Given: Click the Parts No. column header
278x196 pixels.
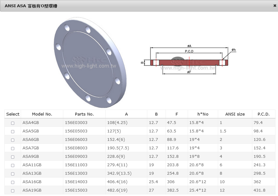Looking at the screenshot, I should click(84, 114).
